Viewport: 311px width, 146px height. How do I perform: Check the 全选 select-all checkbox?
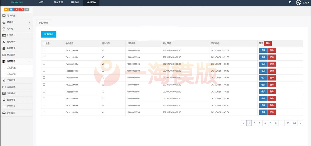(x=44, y=43)
